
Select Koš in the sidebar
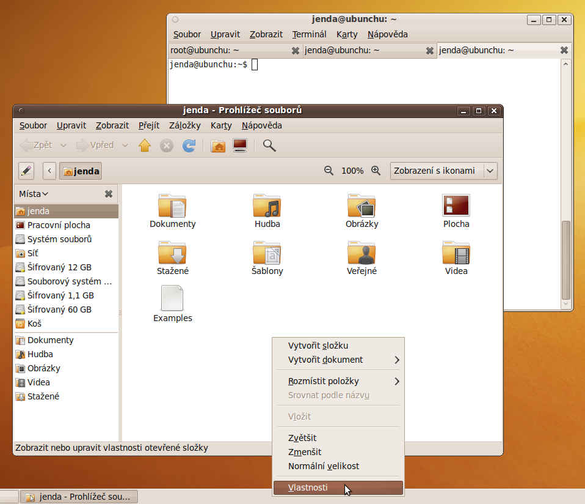(34, 324)
